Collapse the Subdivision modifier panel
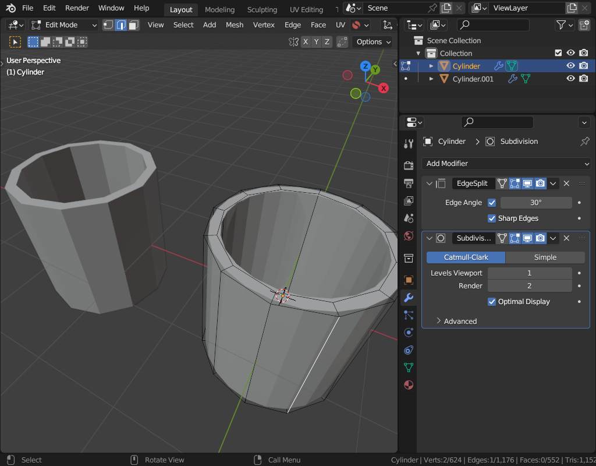The image size is (596, 466). click(429, 238)
